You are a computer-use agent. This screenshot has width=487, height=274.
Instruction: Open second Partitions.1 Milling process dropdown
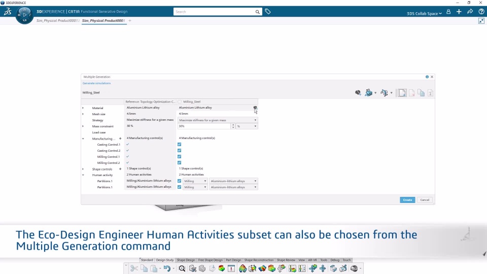click(x=195, y=187)
